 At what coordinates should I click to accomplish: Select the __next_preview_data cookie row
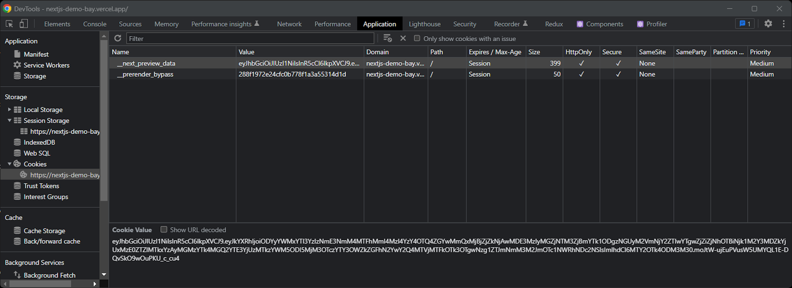coord(450,63)
